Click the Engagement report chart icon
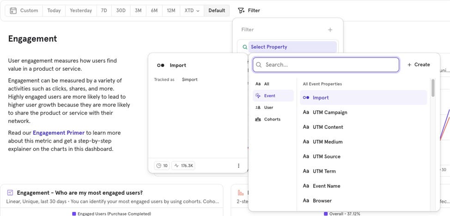Image resolution: width=450 pixels, height=216 pixels. click(10, 193)
